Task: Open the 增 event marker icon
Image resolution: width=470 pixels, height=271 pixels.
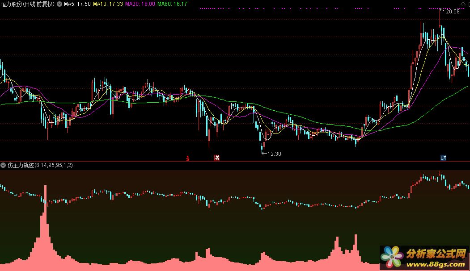Action: [216, 158]
